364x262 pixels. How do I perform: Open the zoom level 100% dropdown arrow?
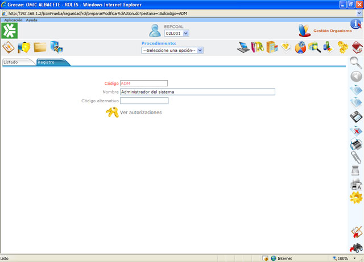(354, 258)
